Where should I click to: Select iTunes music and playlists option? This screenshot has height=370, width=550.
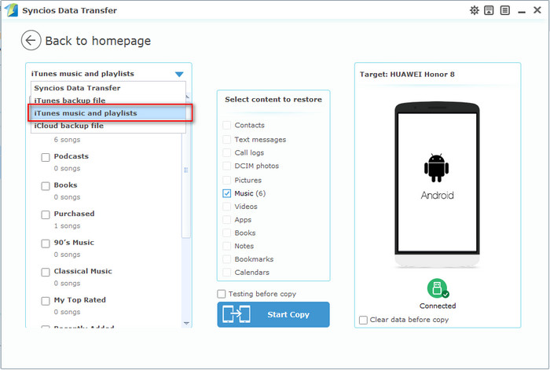click(x=108, y=113)
